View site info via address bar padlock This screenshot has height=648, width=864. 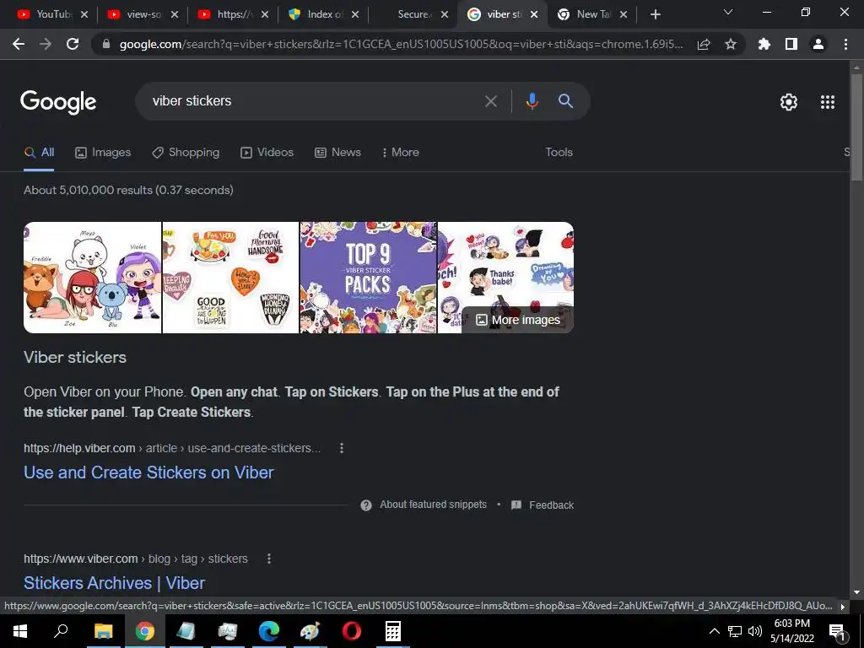pyautogui.click(x=106, y=44)
